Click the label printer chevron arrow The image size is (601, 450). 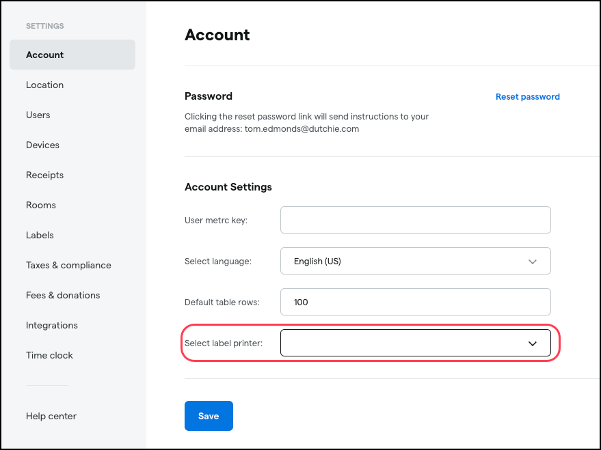pyautogui.click(x=533, y=343)
